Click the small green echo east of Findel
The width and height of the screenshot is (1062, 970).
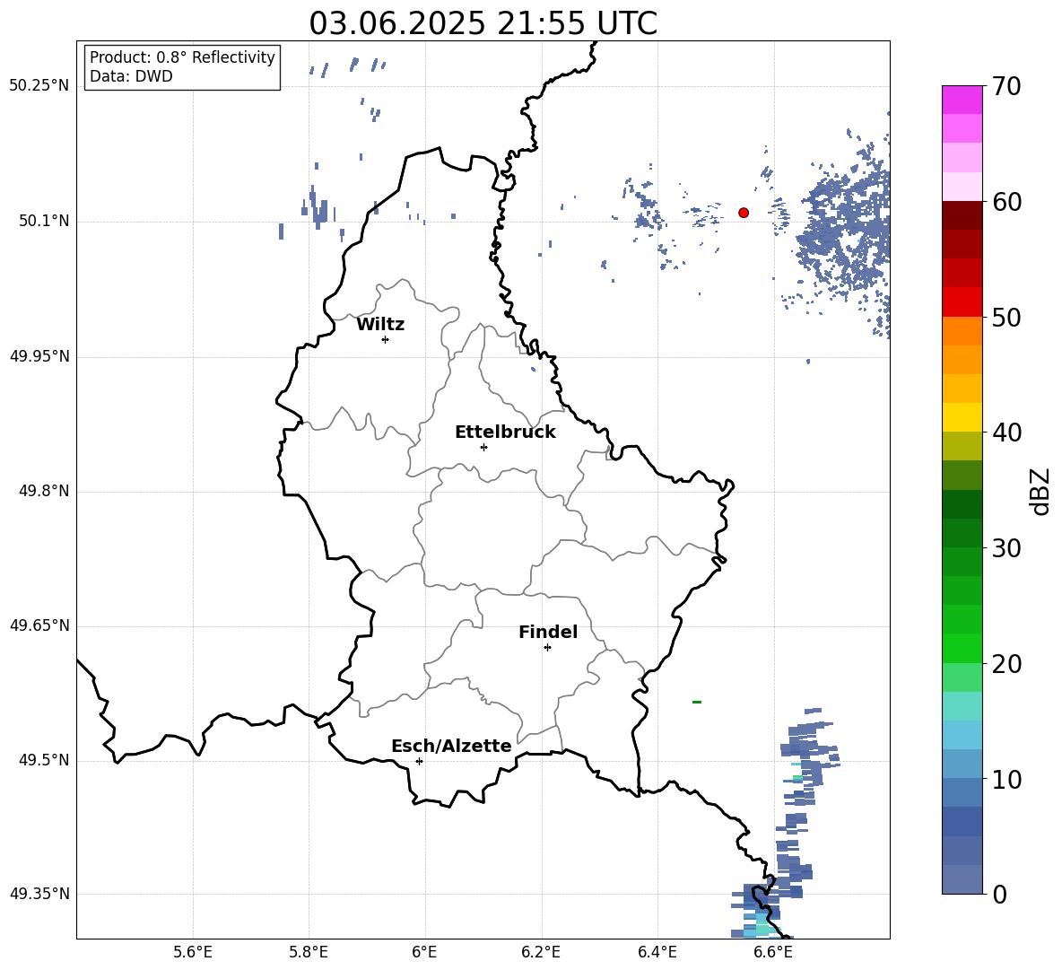click(697, 702)
